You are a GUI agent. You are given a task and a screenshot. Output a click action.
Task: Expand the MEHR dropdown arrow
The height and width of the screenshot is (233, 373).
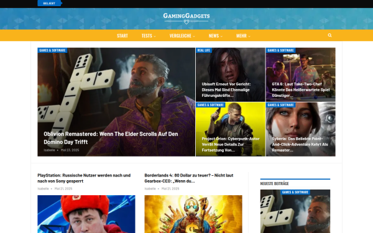coord(249,37)
